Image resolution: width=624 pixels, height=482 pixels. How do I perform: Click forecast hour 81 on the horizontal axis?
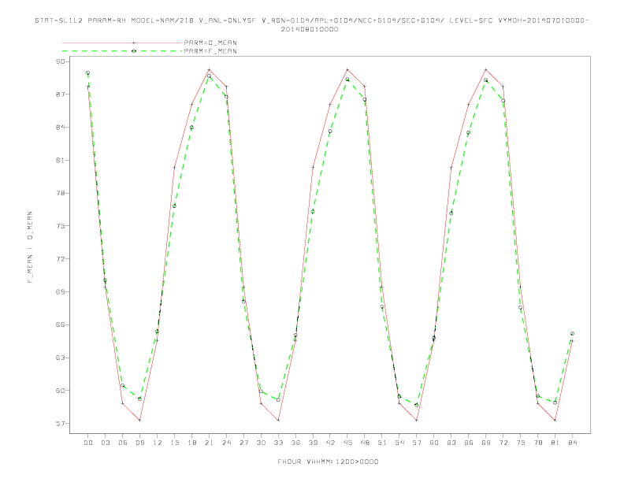[x=555, y=443]
